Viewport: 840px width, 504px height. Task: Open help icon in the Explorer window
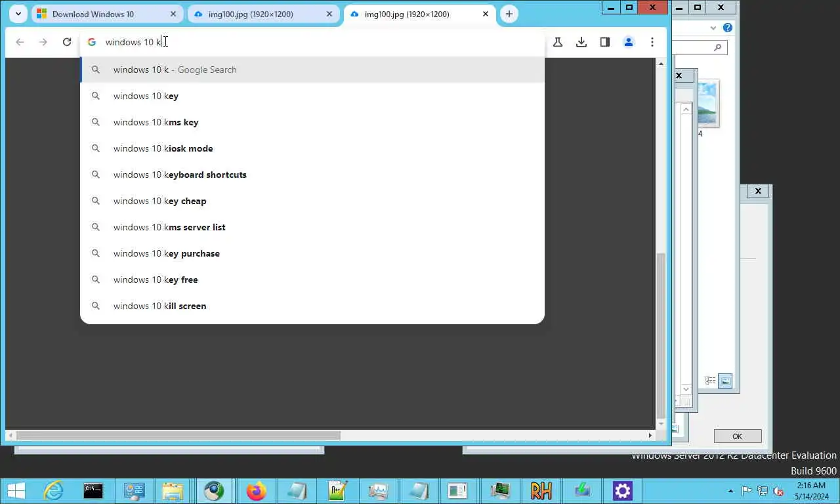[x=727, y=28]
